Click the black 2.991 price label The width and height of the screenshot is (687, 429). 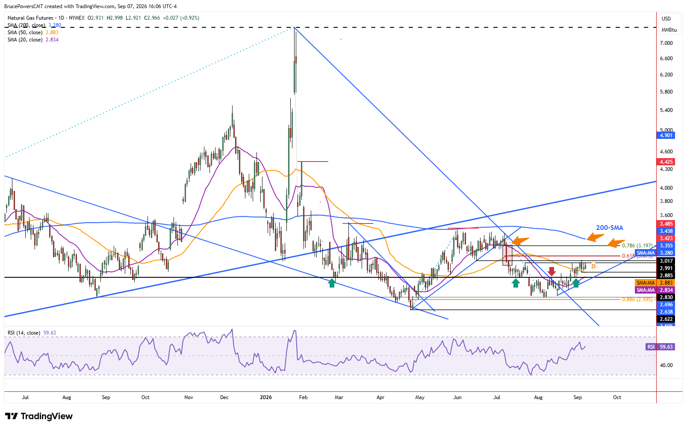click(666, 268)
